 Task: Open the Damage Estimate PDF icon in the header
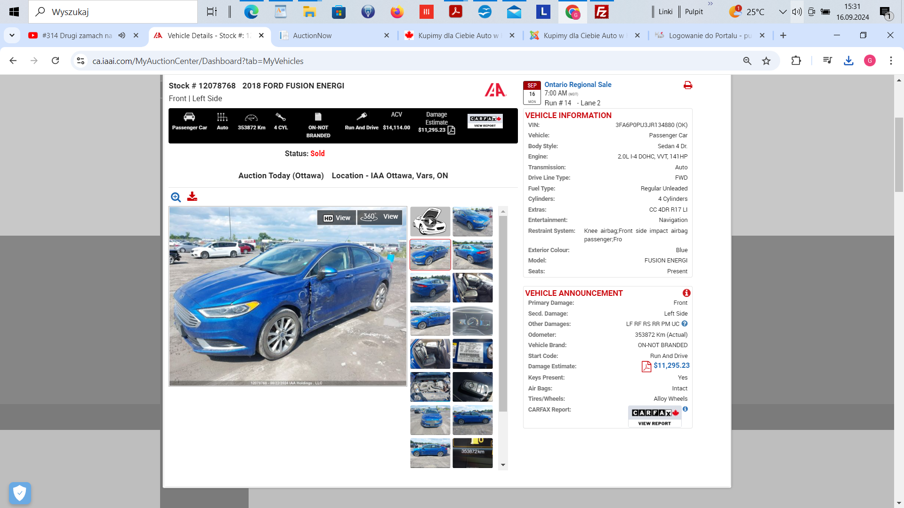coord(451,130)
